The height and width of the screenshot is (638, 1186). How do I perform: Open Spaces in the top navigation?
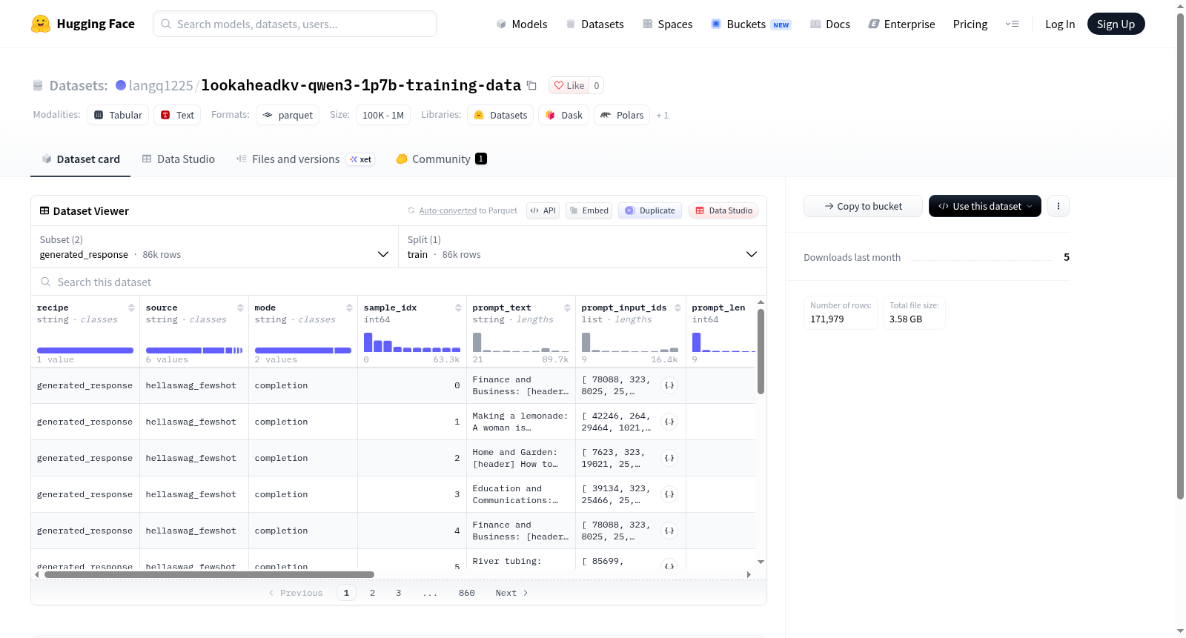(x=668, y=24)
